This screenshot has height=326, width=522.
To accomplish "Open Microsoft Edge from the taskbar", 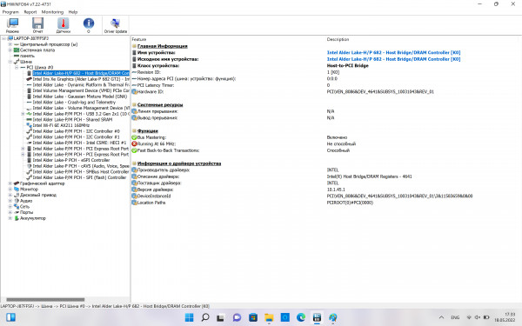I will 301,317.
